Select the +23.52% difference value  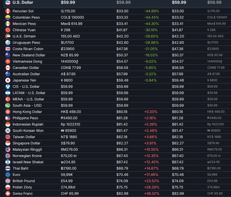click(x=151, y=181)
